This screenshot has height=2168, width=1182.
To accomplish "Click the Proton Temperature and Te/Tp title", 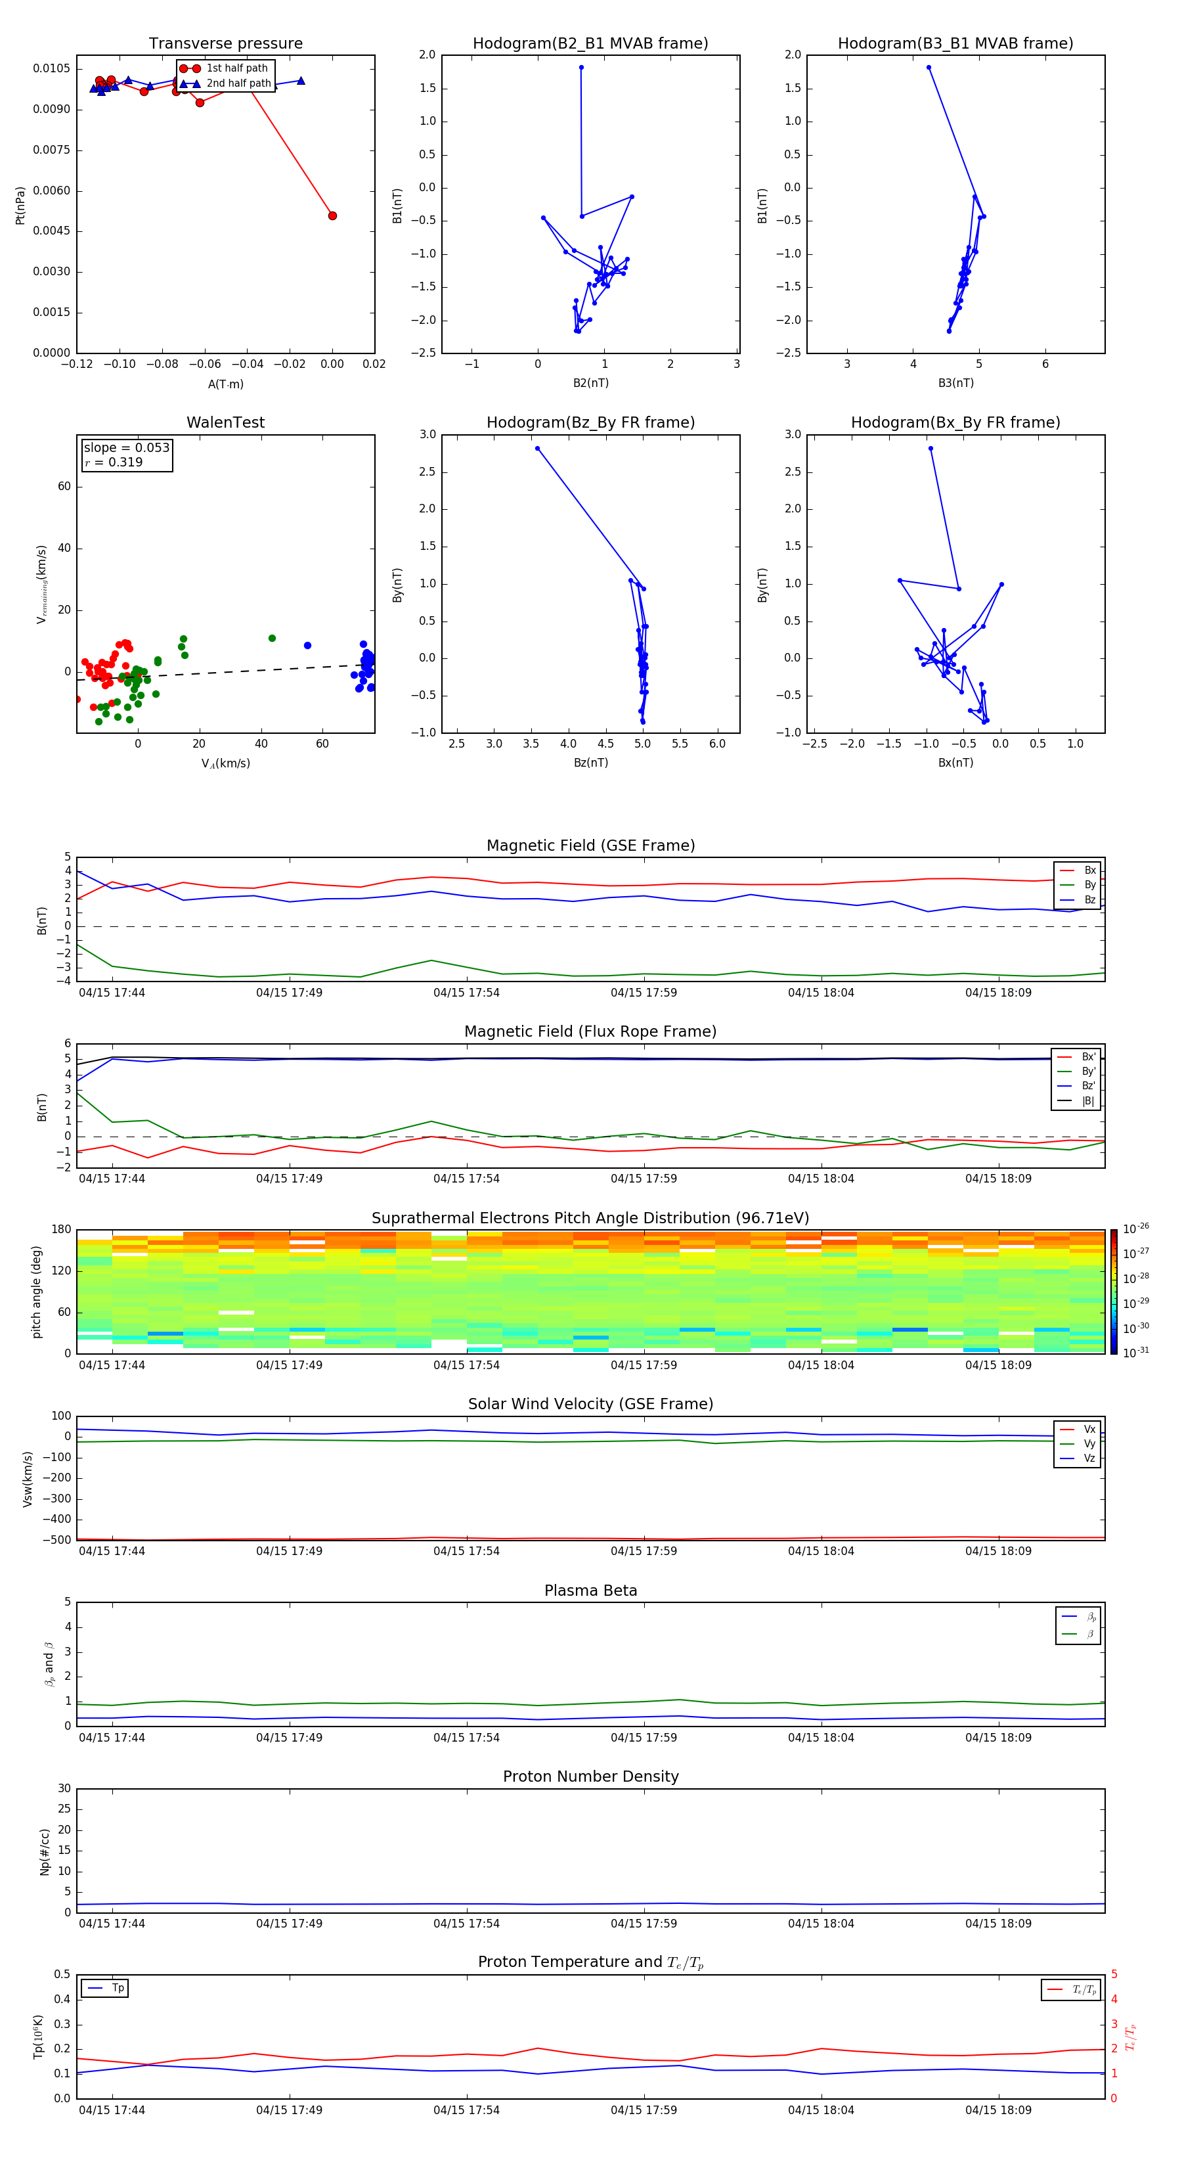I will [x=590, y=1962].
